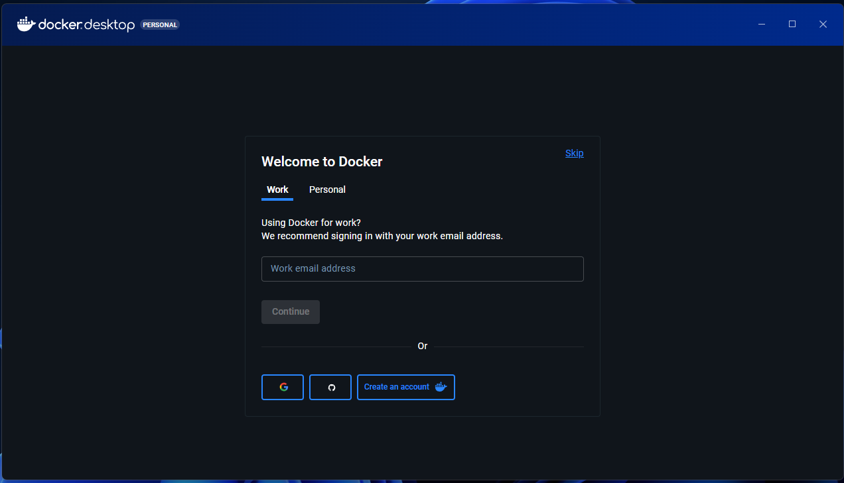This screenshot has width=844, height=483.
Task: Maximize the Docker Desktop window
Action: coord(792,25)
